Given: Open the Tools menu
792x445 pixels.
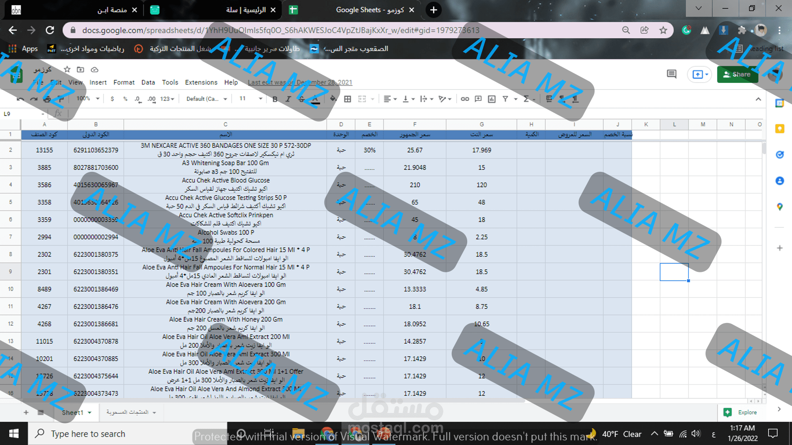Looking at the screenshot, I should (170, 82).
